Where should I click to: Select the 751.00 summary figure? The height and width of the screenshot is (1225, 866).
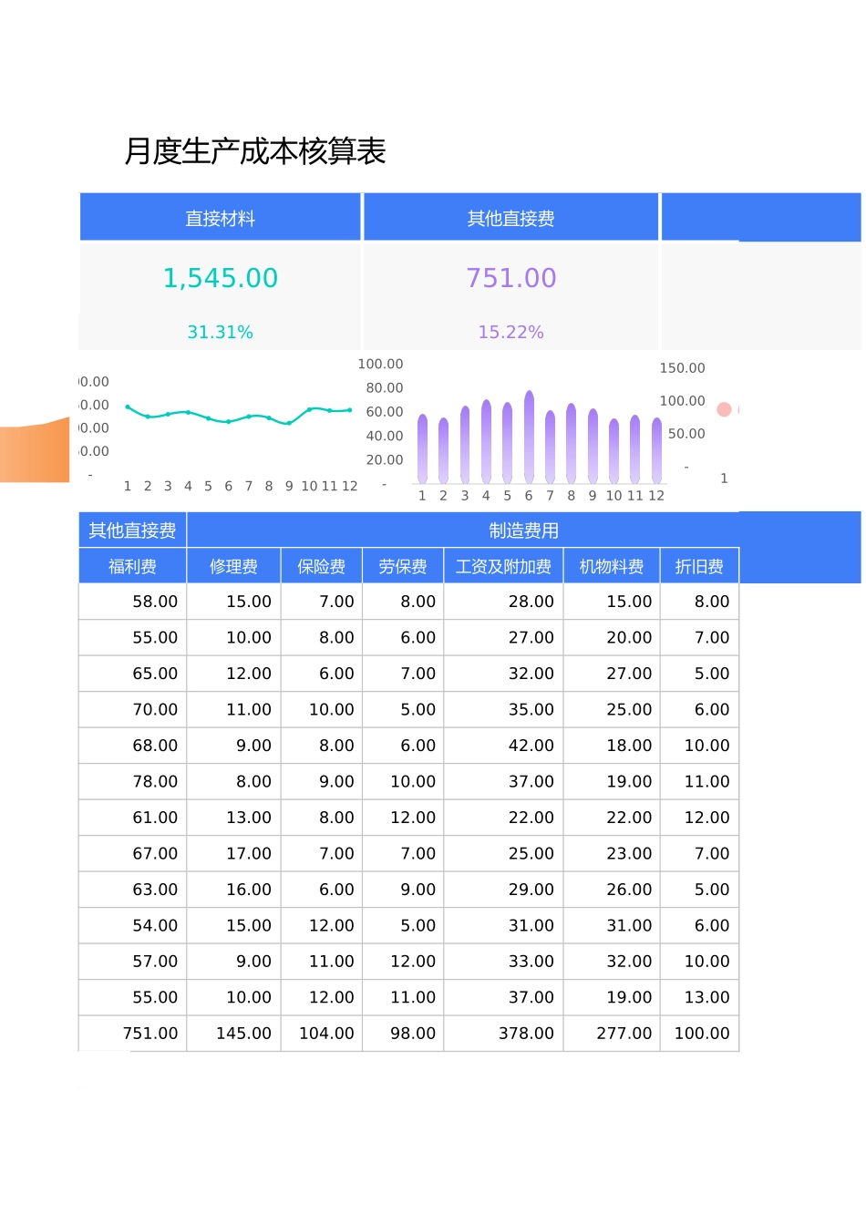510,277
